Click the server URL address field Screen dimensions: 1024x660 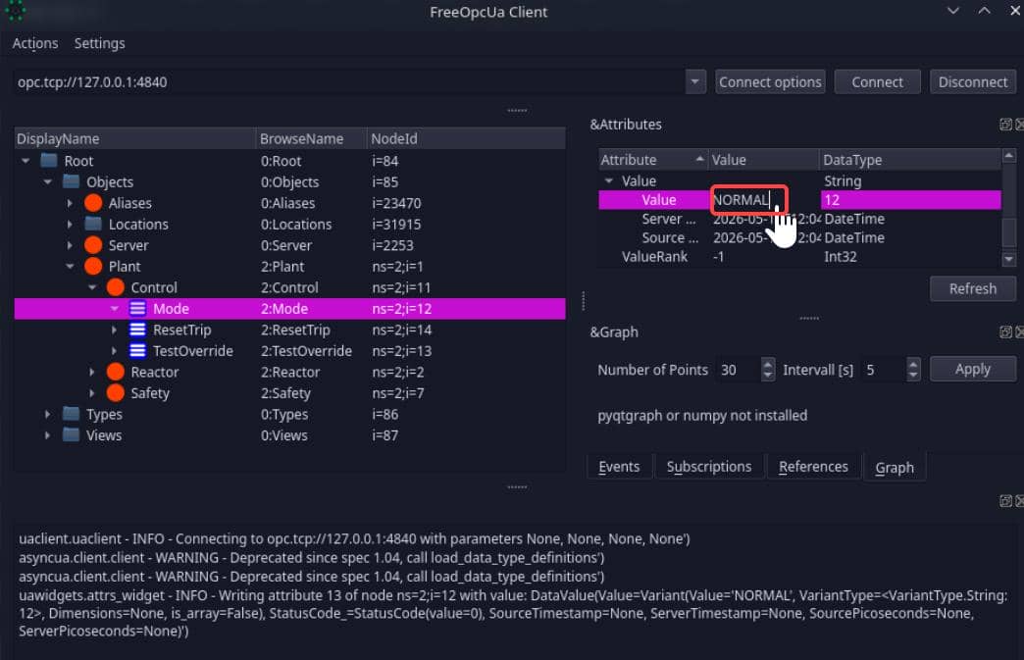click(x=349, y=81)
